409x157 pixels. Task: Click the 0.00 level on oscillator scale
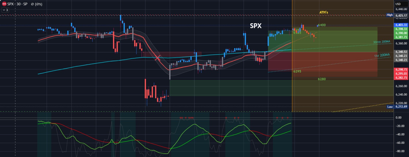[x=399, y=118]
